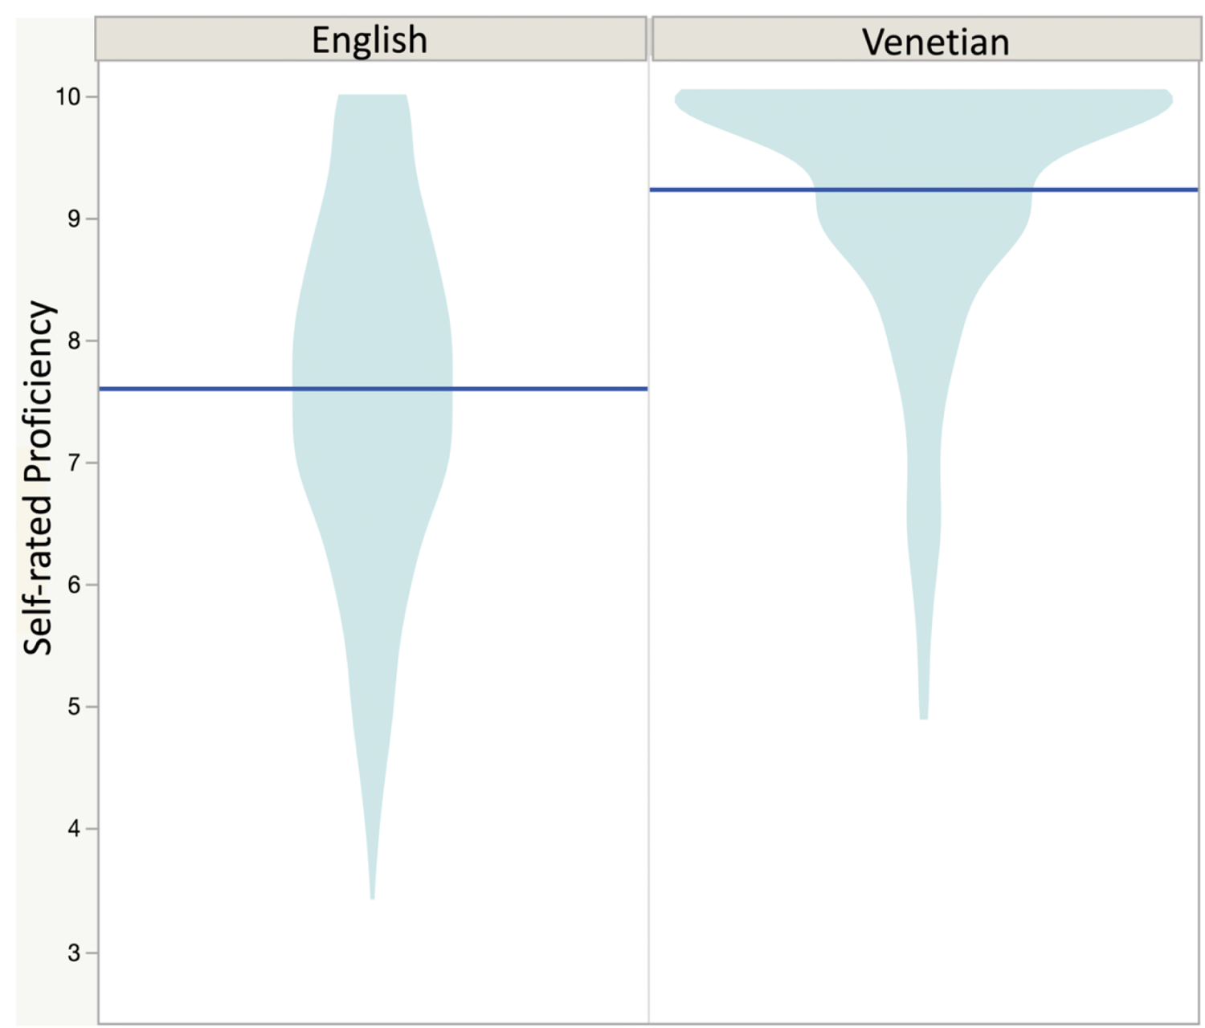Click the flat top of English violin
Screen dimensions: 1205x1028
pyautogui.click(x=372, y=98)
